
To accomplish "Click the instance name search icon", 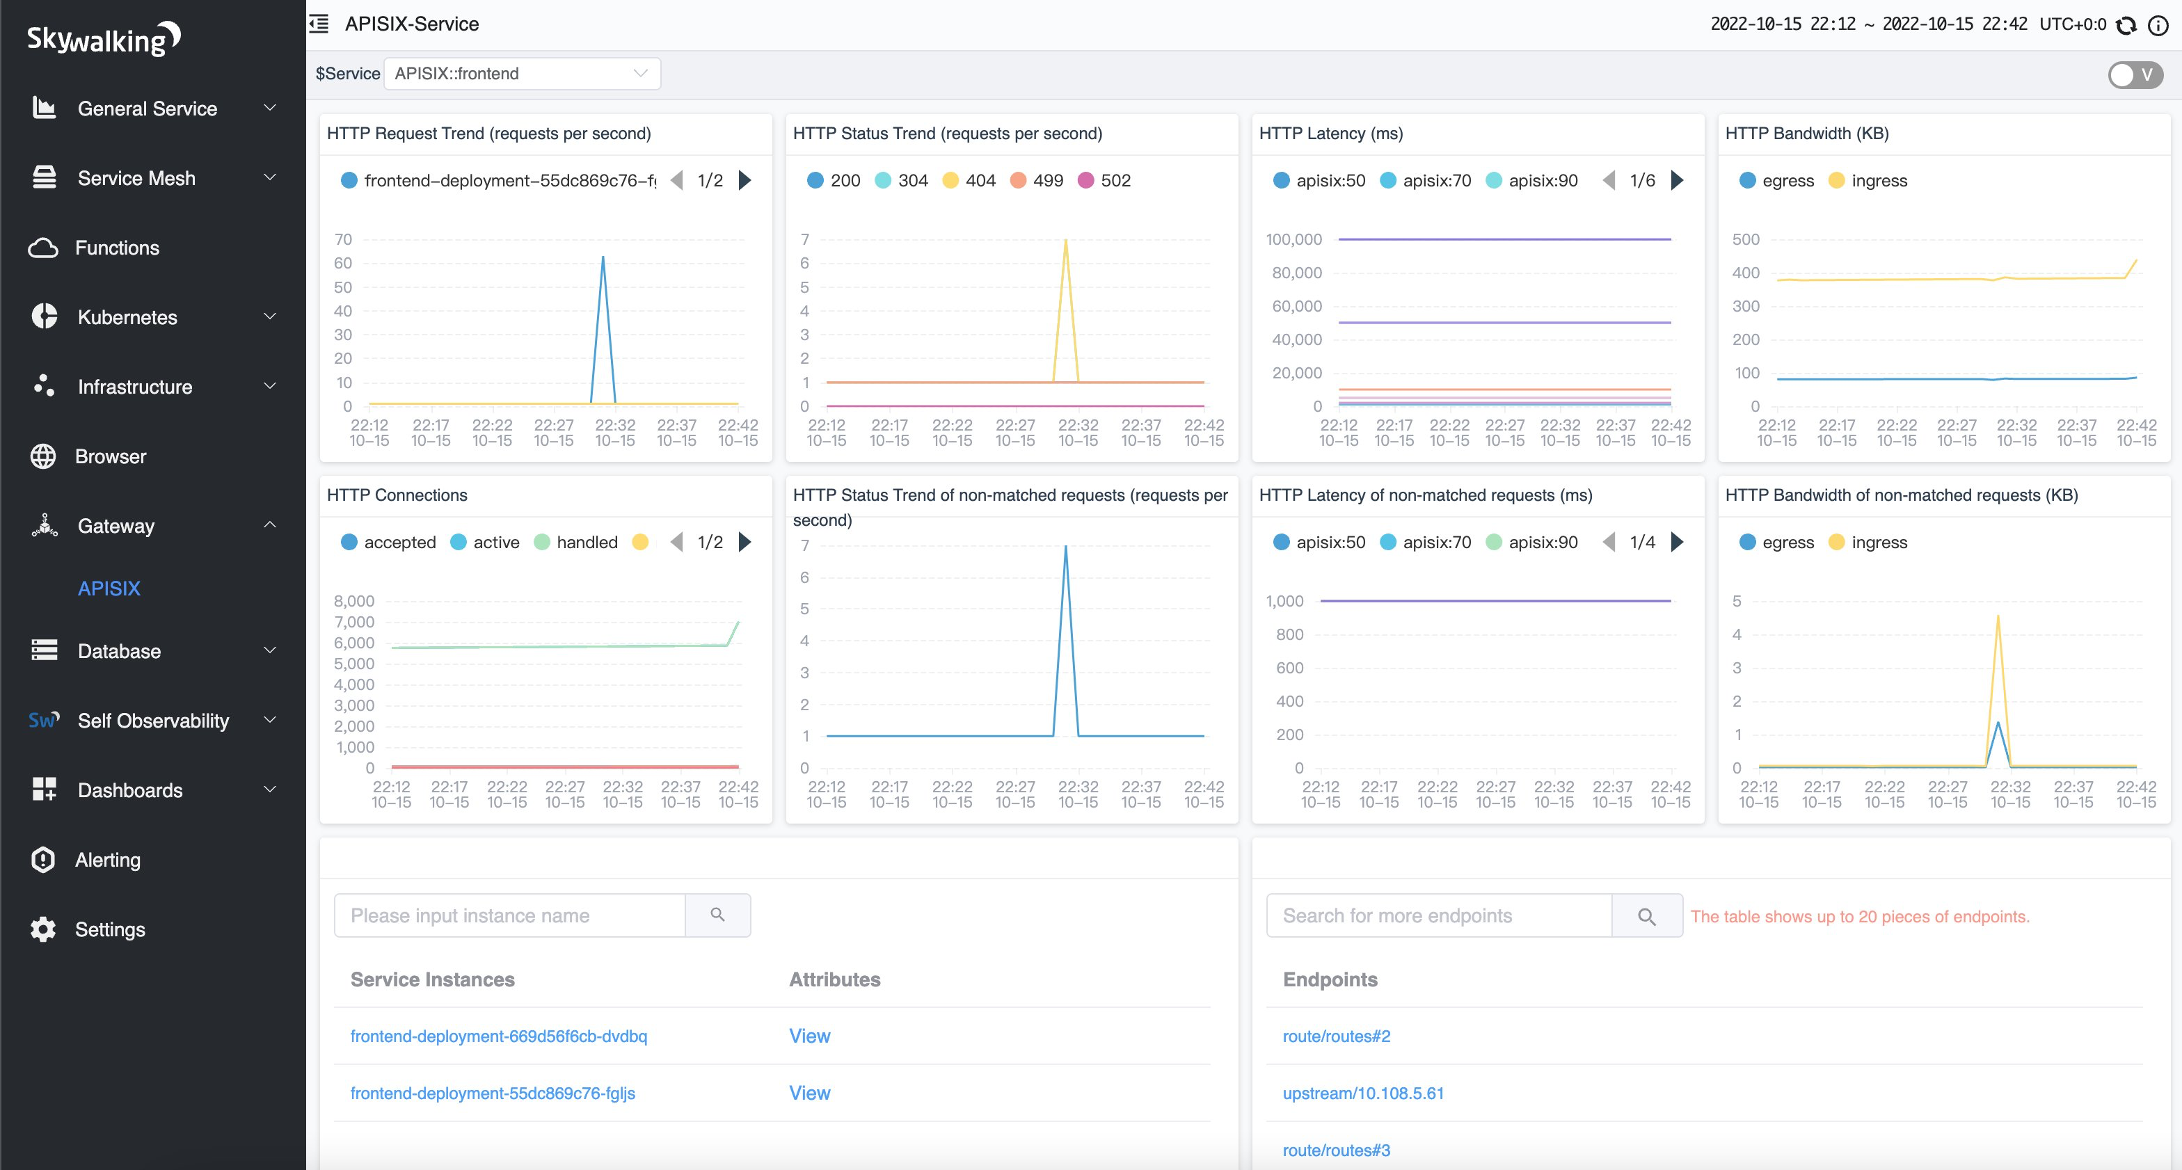I will [717, 915].
